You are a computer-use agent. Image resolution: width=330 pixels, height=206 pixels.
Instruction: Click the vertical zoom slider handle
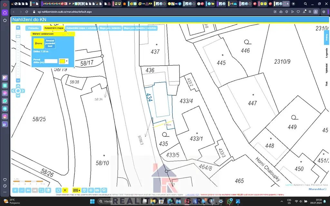(18, 36)
